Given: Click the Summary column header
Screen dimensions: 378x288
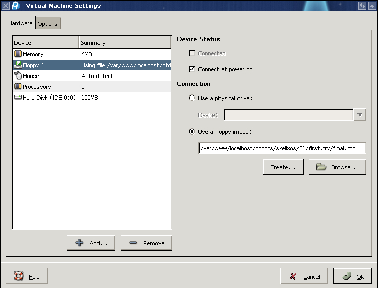Looking at the screenshot, I should [125, 43].
